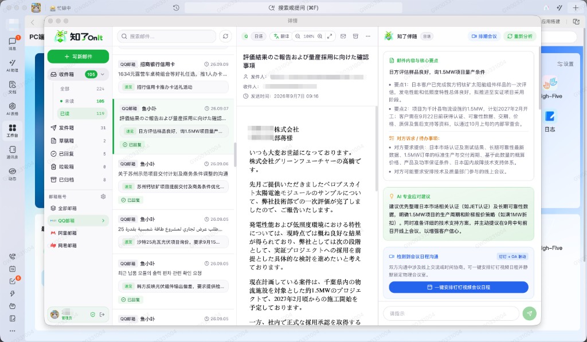Open 动态 in the background app sidebar
Screen dimensions: 587x342
(x=13, y=174)
